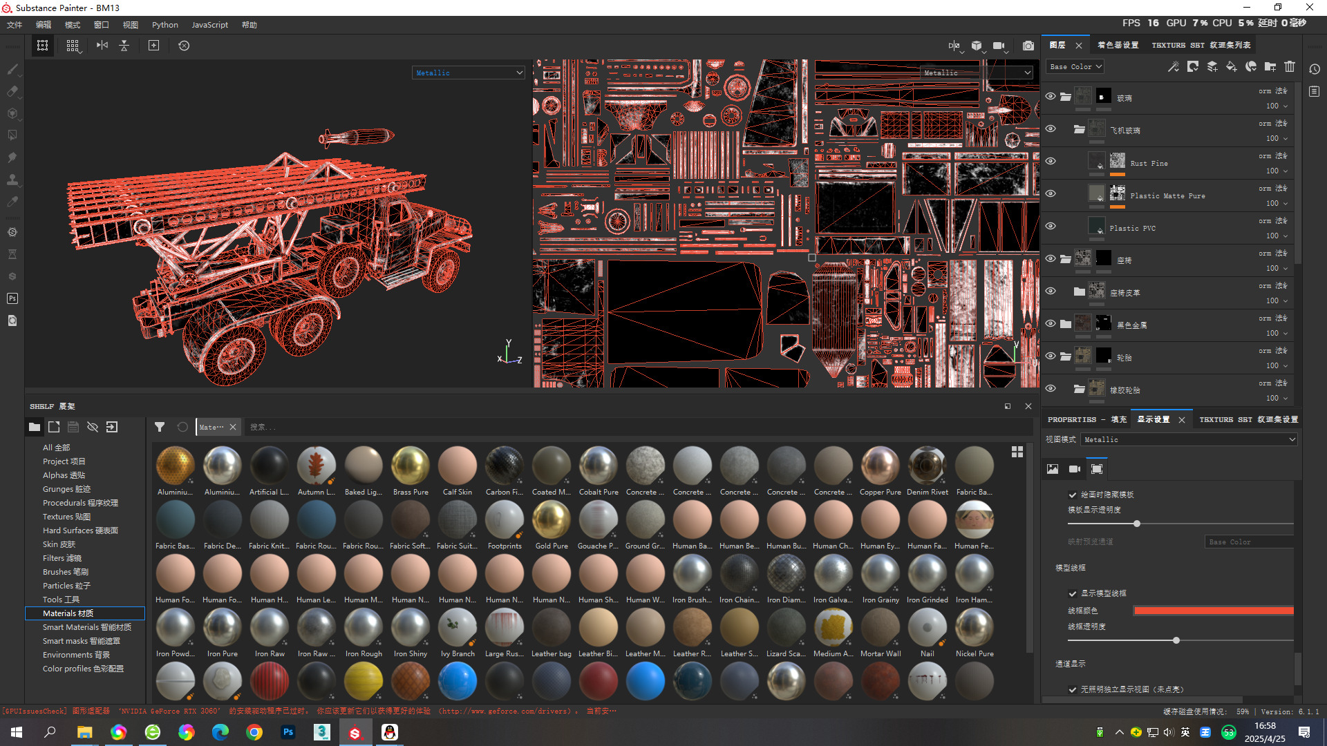
Task: Open the Base Color channel dropdown
Action: [x=1075, y=67]
